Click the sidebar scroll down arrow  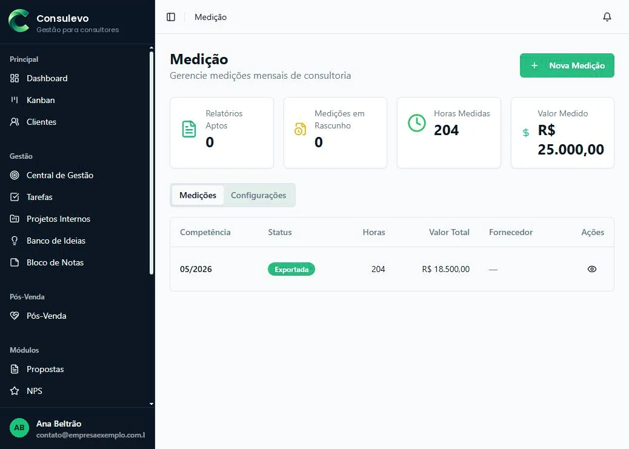coord(151,404)
